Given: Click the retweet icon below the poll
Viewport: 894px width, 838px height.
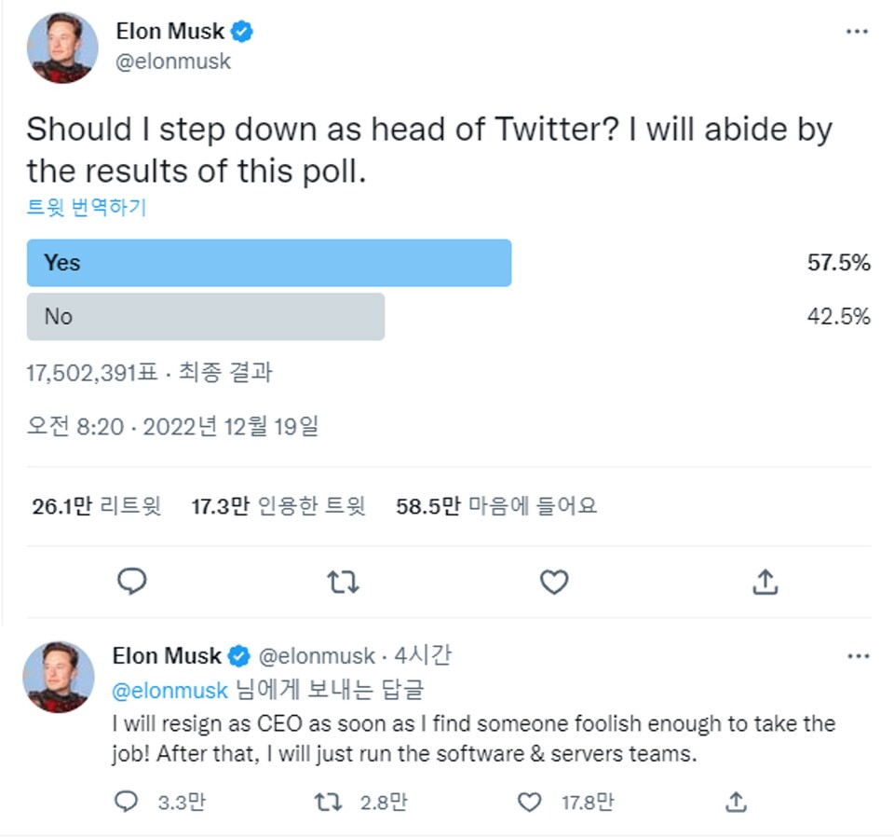Looking at the screenshot, I should coord(343,582).
